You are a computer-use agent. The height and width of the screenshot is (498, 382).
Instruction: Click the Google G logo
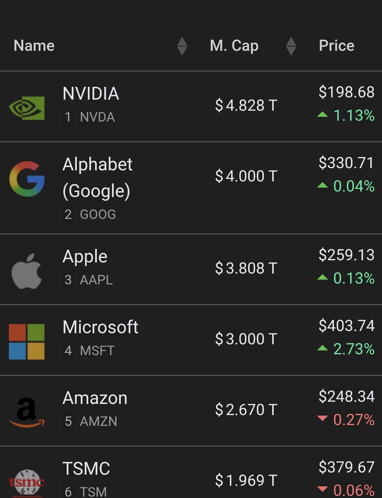[x=27, y=179]
